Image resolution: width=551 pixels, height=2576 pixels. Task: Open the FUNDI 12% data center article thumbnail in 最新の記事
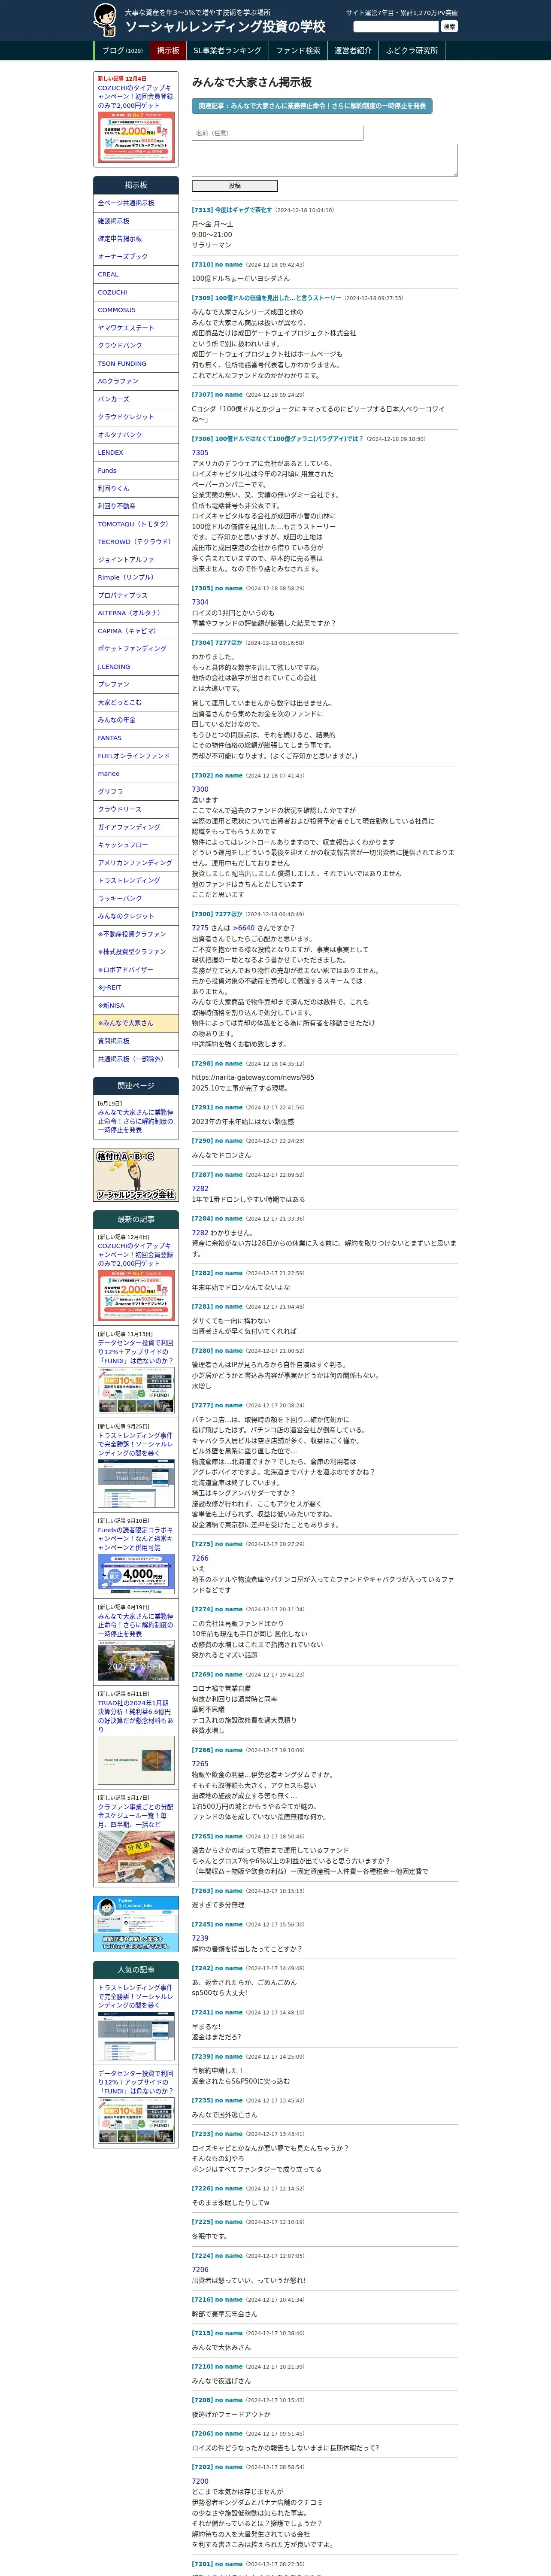pyautogui.click(x=136, y=1391)
